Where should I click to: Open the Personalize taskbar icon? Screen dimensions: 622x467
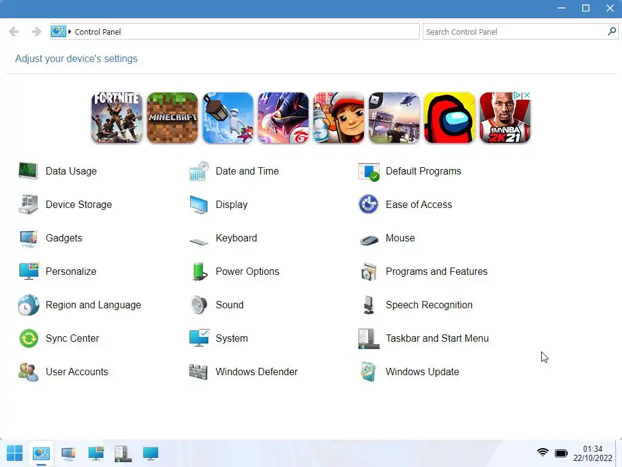tap(96, 454)
